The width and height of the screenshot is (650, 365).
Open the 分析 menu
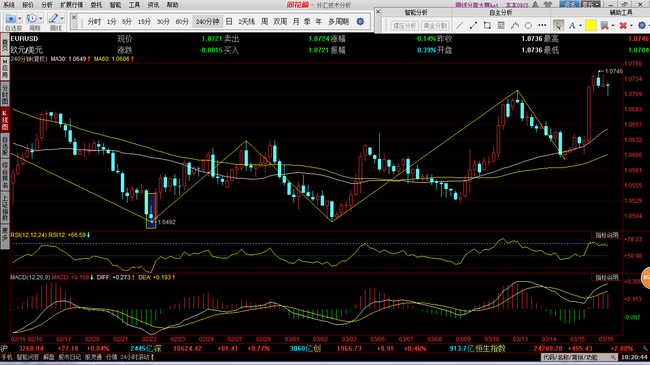47,5
